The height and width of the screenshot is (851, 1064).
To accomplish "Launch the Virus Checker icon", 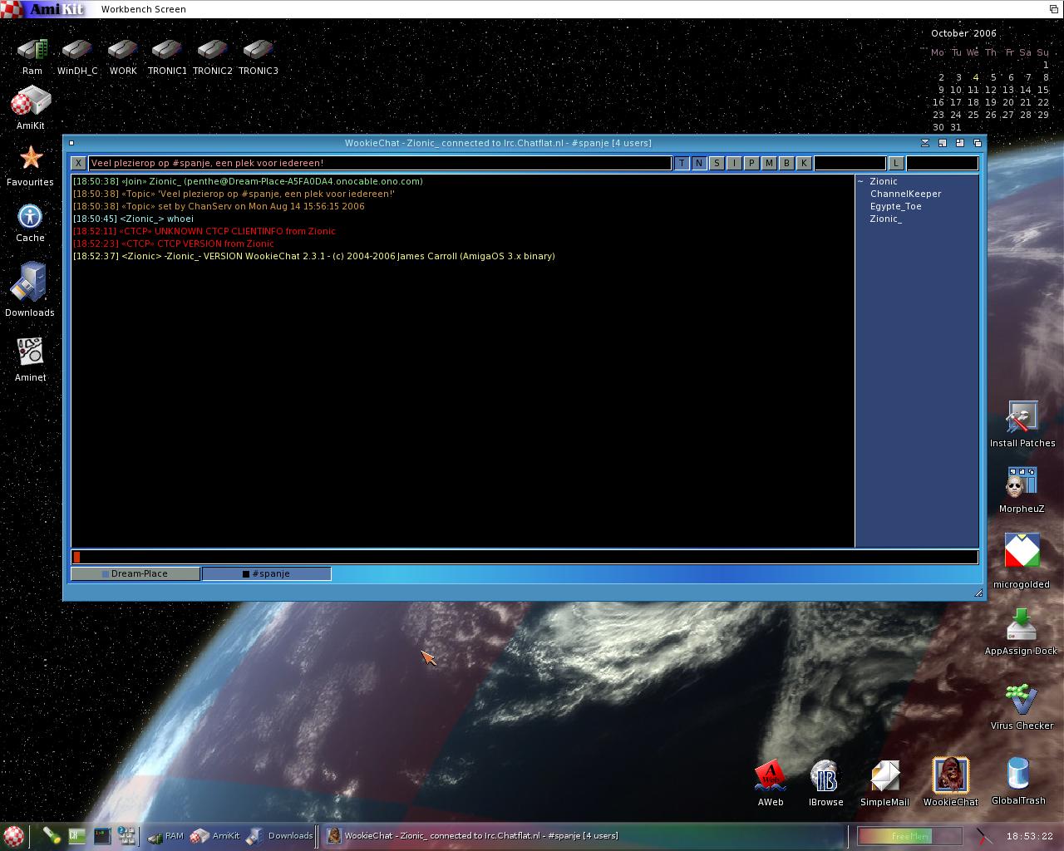I will pos(1022,706).
